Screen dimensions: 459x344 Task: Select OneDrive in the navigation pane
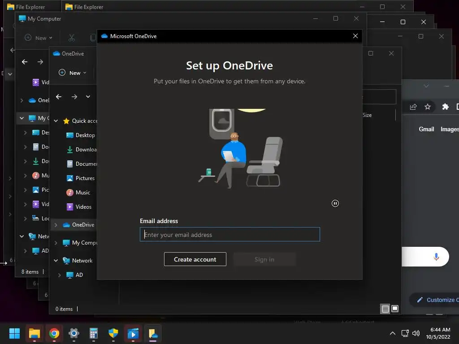[x=78, y=225]
